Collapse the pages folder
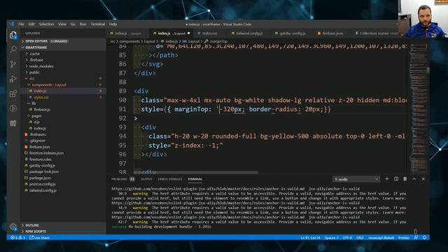 pyautogui.click(x=36, y=116)
